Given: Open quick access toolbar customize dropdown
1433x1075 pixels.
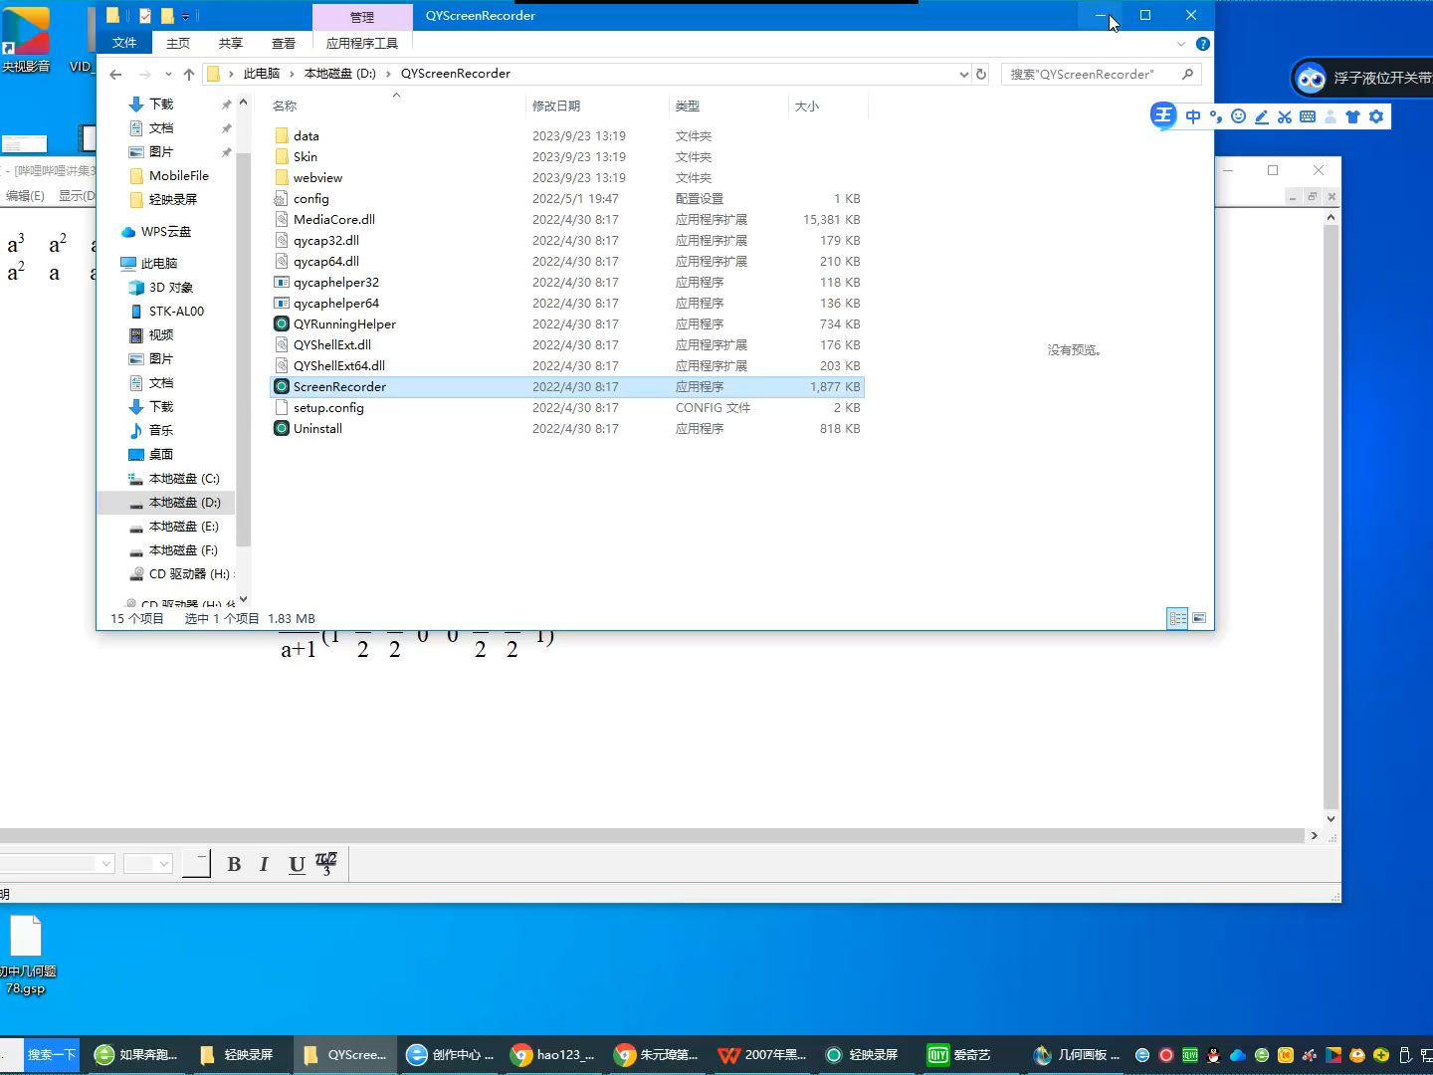Looking at the screenshot, I should click(x=185, y=16).
